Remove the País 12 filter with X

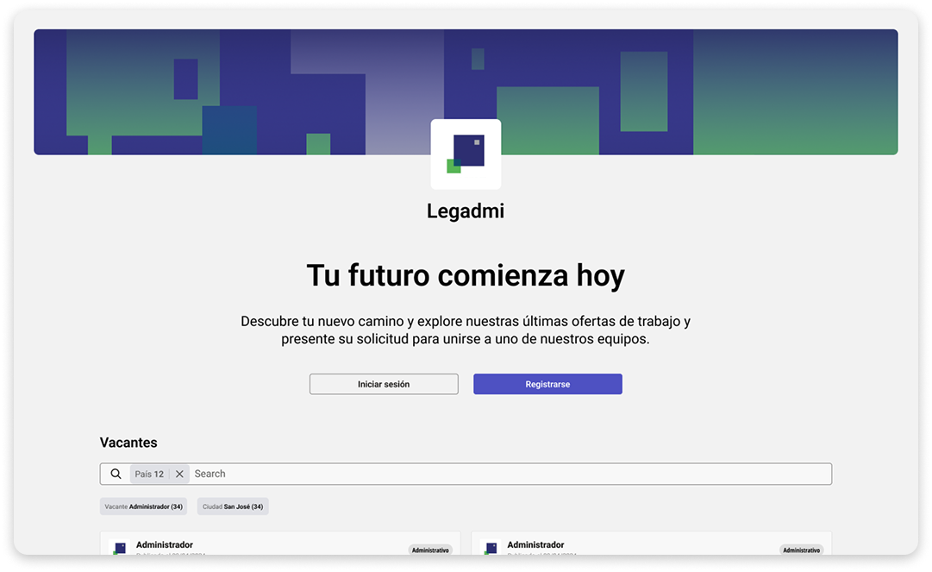click(179, 474)
